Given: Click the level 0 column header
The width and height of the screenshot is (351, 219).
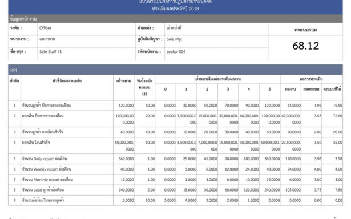Looking at the screenshot, I should tap(165, 90).
